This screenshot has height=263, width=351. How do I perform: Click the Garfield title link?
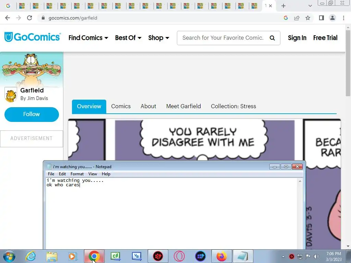point(32,90)
